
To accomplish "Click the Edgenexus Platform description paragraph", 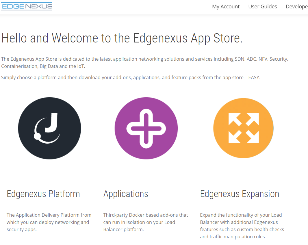I will click(49, 222).
